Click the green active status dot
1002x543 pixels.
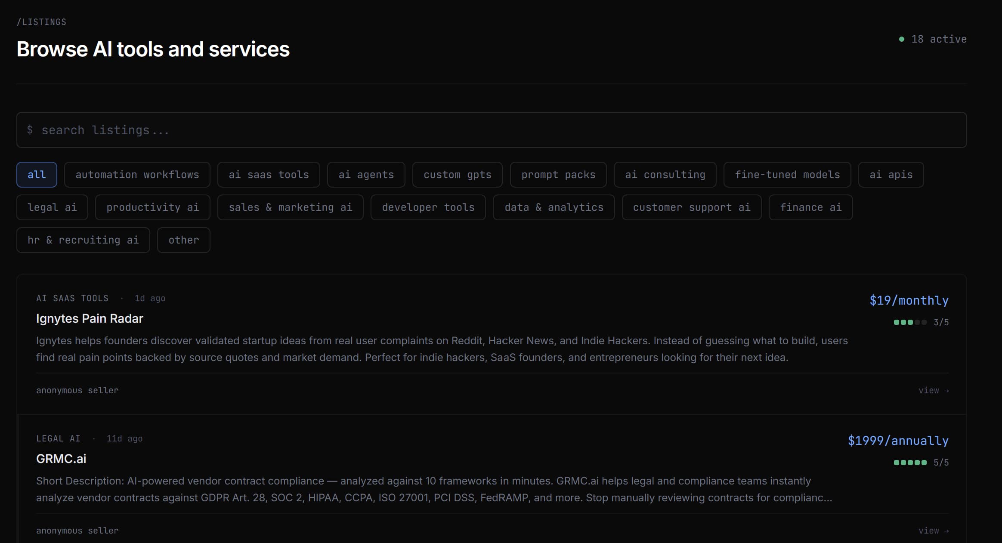(901, 39)
